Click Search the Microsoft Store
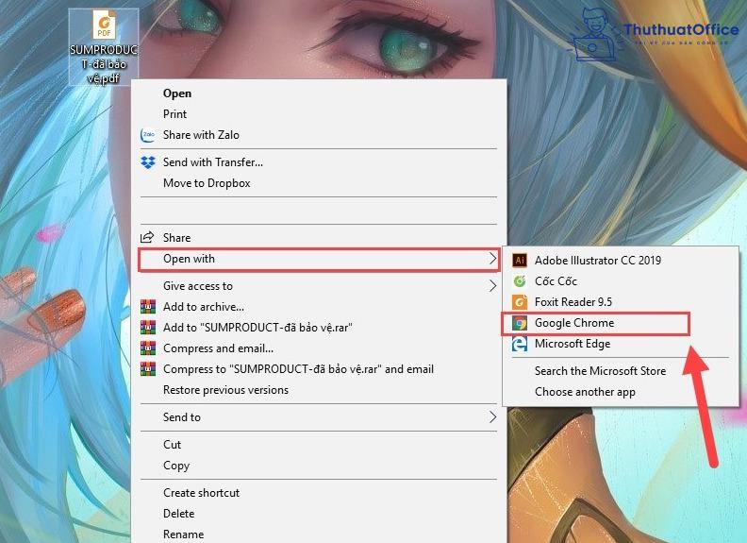This screenshot has width=747, height=543. (x=600, y=371)
